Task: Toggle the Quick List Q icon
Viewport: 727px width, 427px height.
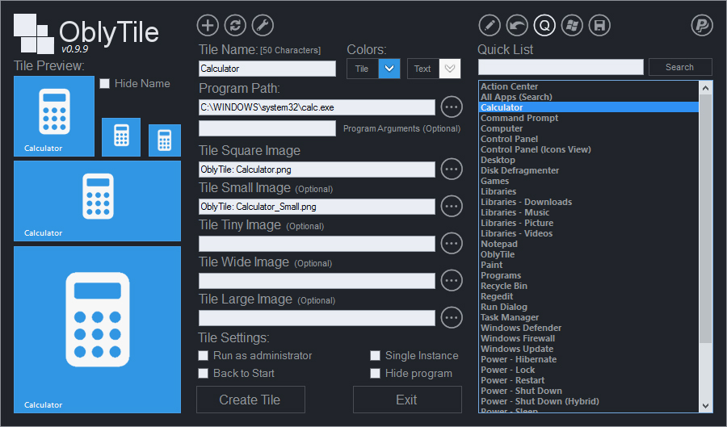Action: pyautogui.click(x=544, y=26)
